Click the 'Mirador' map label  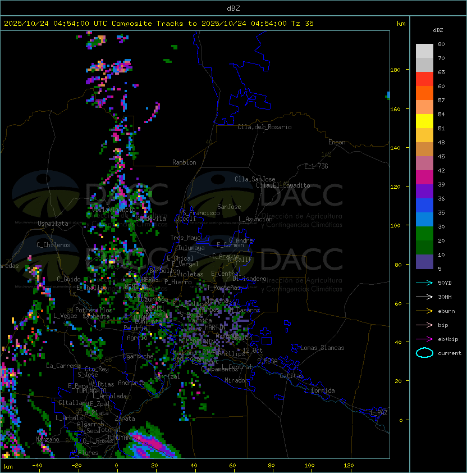click(x=236, y=380)
